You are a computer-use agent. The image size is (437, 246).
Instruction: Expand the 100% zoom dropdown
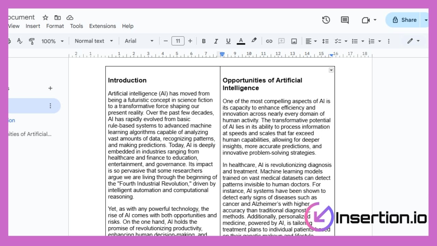(x=53, y=41)
